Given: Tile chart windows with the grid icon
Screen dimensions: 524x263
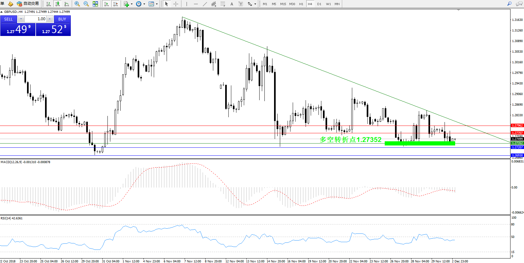Looking at the screenshot, I should coord(95,4).
